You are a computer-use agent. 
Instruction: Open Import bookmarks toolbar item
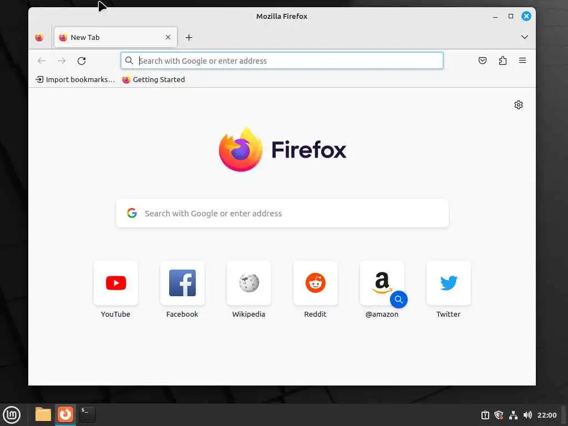tap(75, 79)
